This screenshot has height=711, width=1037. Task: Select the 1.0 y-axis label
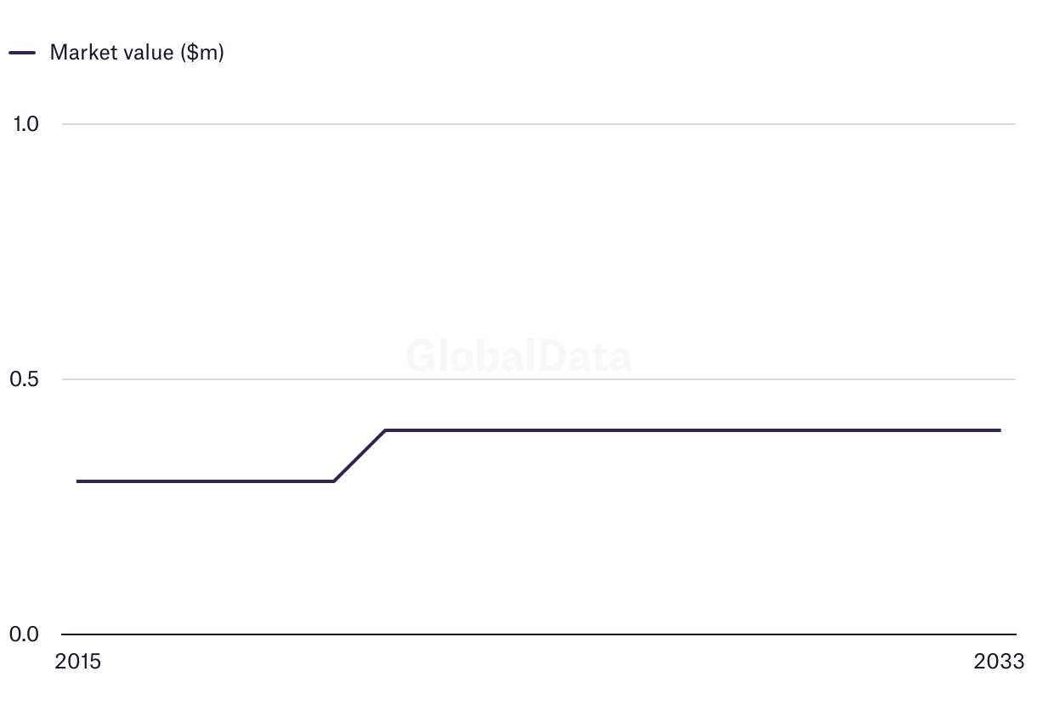[26, 124]
